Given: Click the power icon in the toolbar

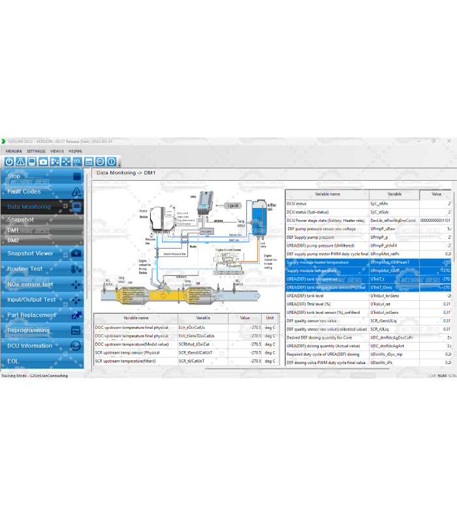Looking at the screenshot, I should [9, 161].
